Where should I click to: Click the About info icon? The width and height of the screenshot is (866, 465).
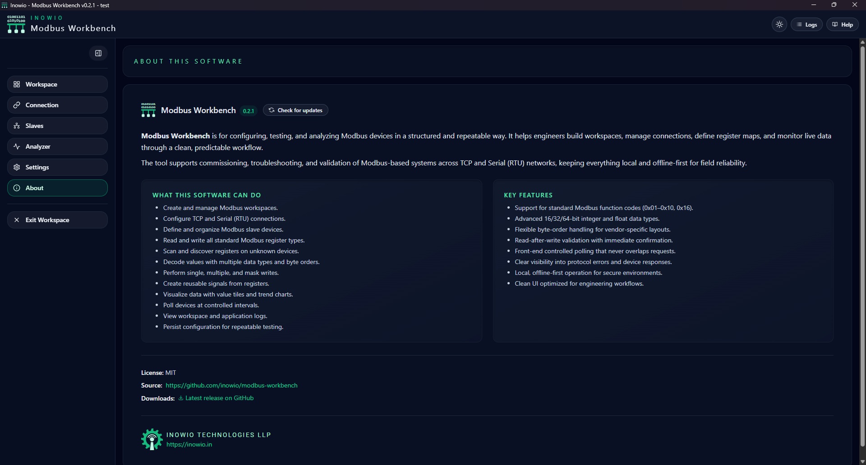(x=17, y=188)
